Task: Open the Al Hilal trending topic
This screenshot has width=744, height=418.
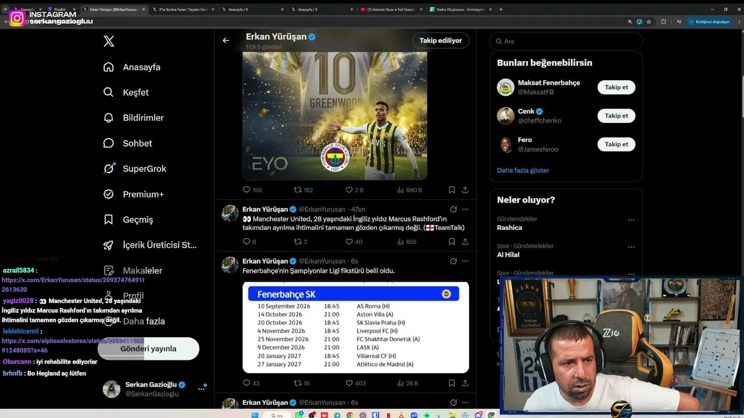Action: pos(508,254)
